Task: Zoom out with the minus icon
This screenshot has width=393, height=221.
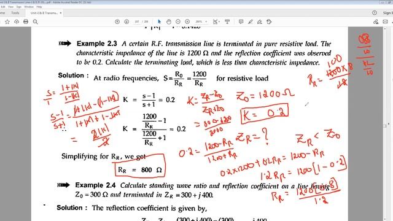Action: [178, 22]
